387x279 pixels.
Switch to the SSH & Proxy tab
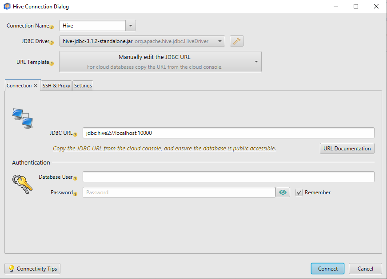(x=56, y=85)
